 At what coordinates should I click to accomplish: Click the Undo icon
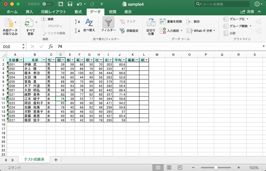[79, 4]
